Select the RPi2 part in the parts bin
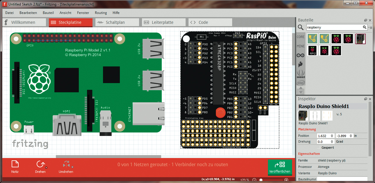 [x=313, y=51]
